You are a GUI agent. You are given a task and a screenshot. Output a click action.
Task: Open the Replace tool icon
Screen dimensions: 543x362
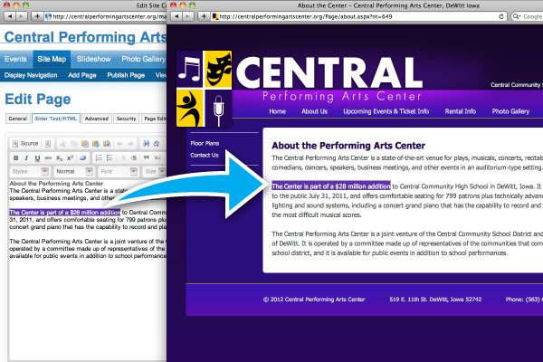(157, 143)
